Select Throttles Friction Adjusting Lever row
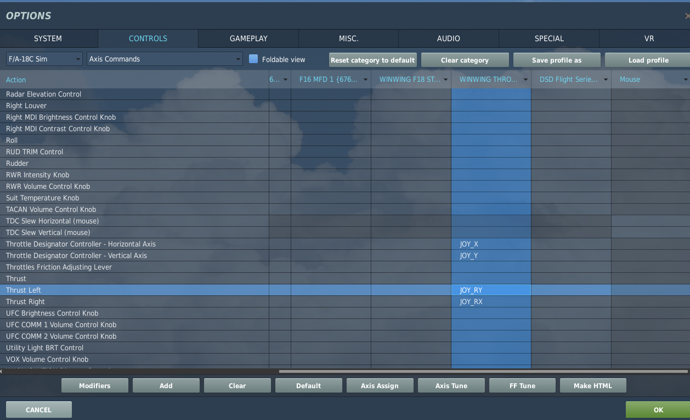 pyautogui.click(x=345, y=267)
